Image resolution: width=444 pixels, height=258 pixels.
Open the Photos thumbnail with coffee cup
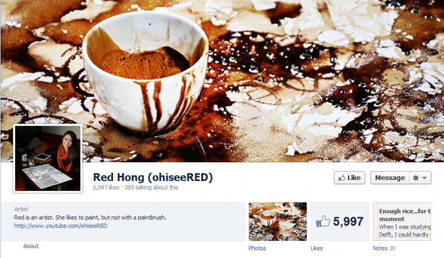277,221
